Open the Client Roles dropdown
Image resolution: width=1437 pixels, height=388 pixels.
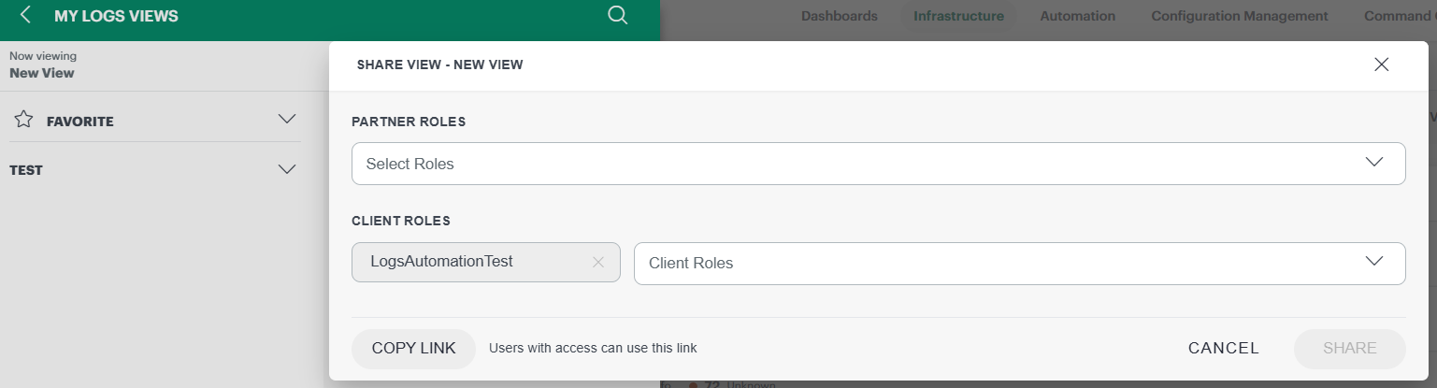click(1019, 263)
